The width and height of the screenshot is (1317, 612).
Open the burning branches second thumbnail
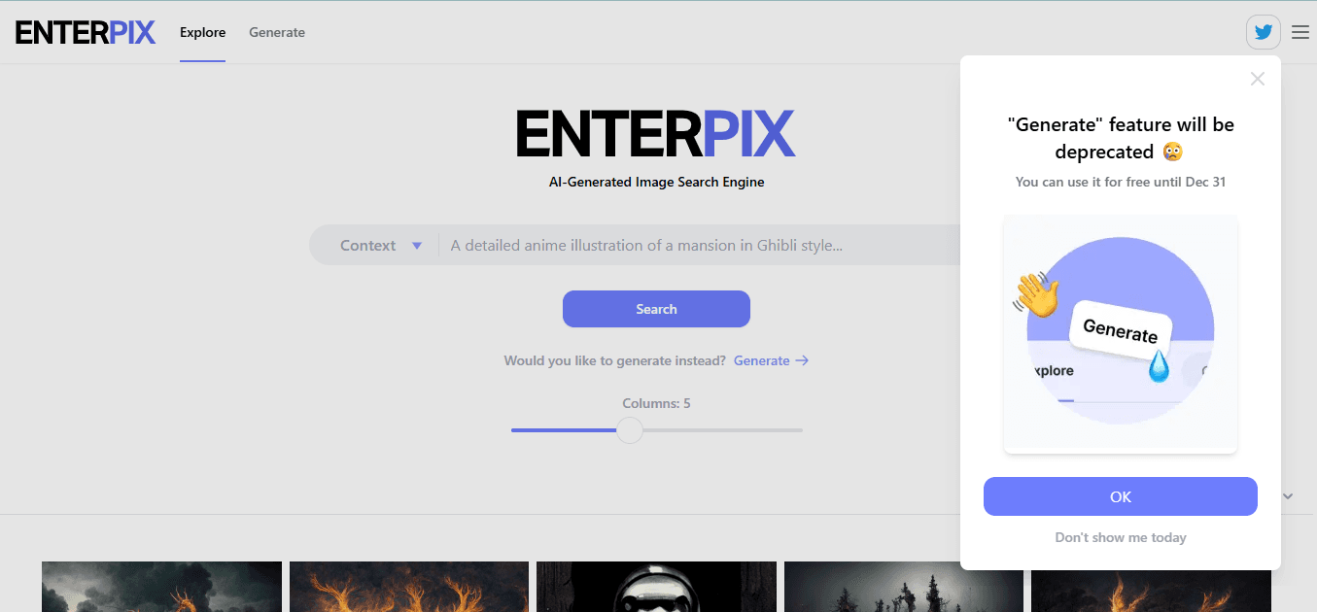click(408, 587)
